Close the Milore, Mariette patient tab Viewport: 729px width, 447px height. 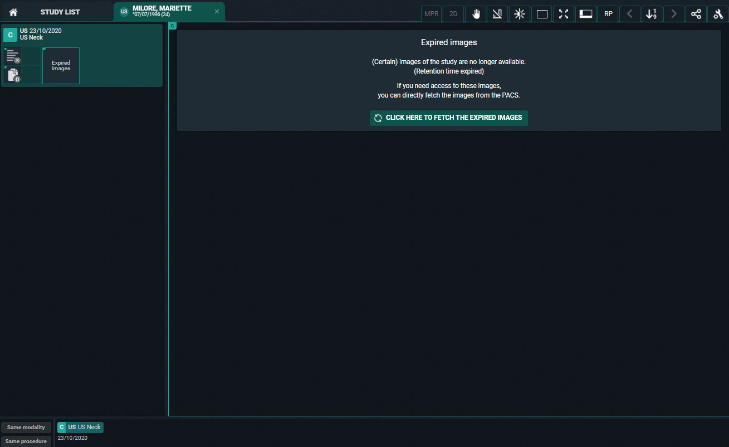(x=217, y=12)
